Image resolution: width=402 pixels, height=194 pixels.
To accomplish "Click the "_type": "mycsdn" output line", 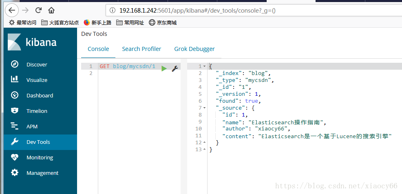I will (245, 80).
